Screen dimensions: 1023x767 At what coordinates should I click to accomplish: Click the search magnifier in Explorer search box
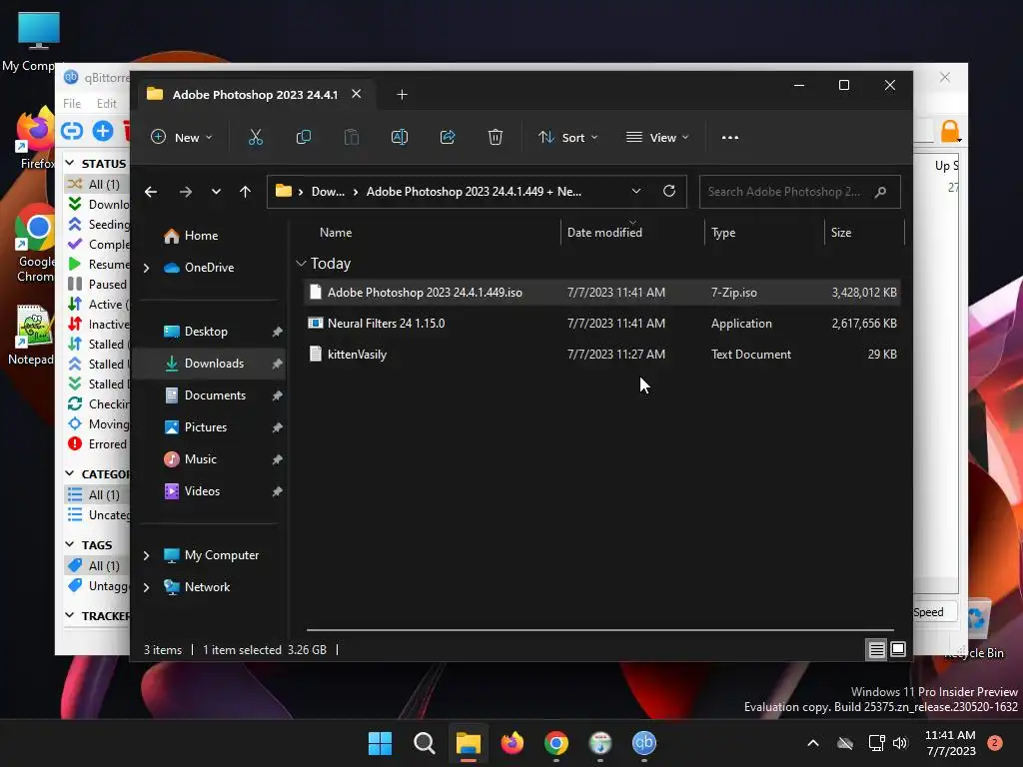point(880,192)
